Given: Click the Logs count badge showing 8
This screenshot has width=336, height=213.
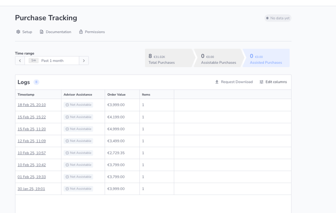Looking at the screenshot, I should pos(36,82).
